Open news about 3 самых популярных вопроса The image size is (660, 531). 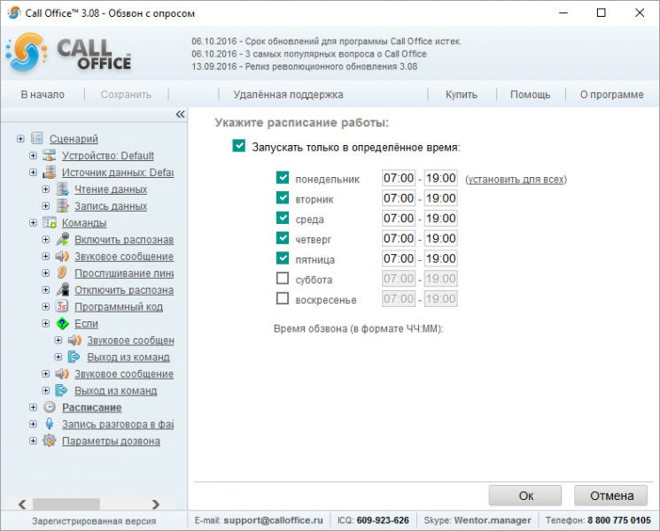[309, 54]
